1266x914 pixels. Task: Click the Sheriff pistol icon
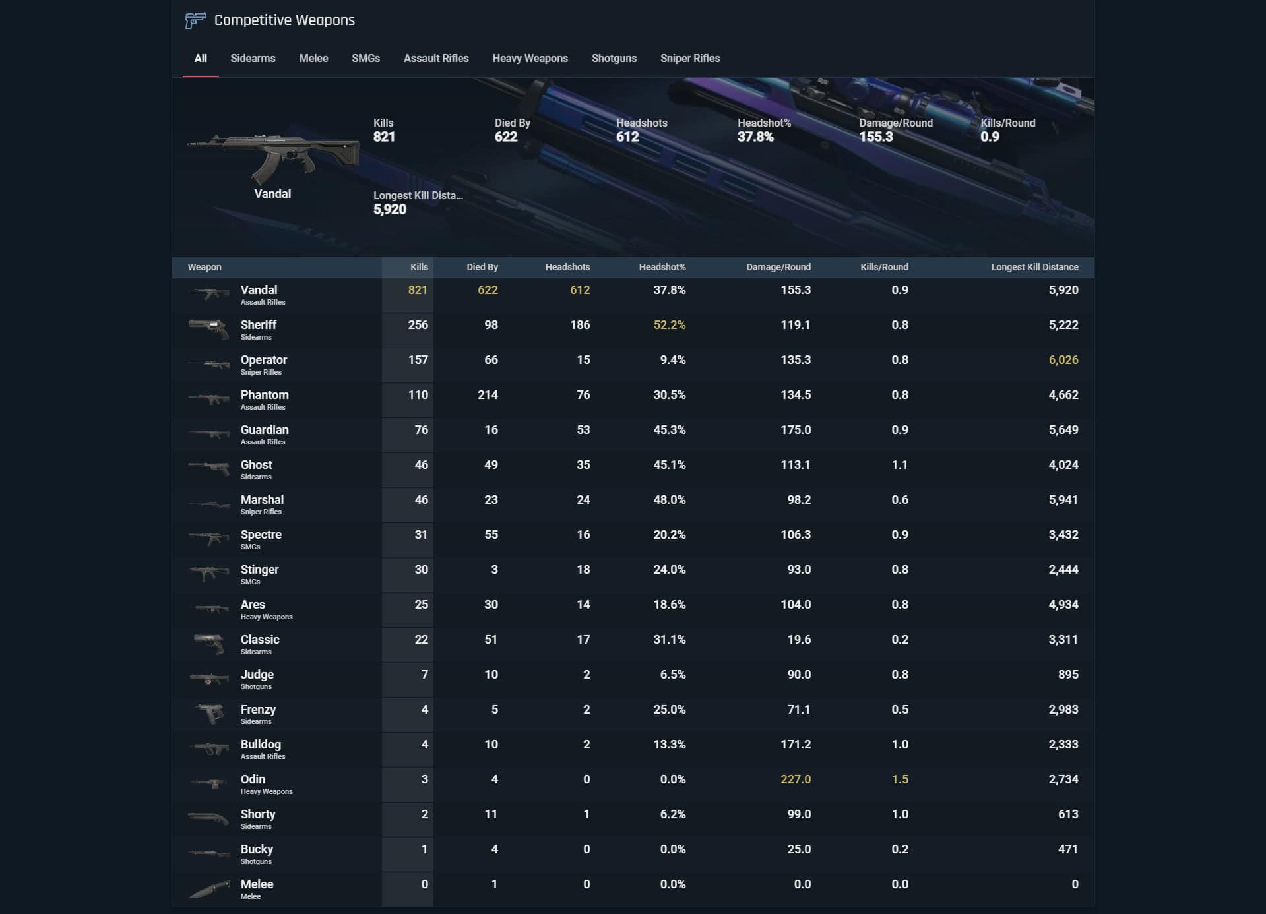coord(208,330)
